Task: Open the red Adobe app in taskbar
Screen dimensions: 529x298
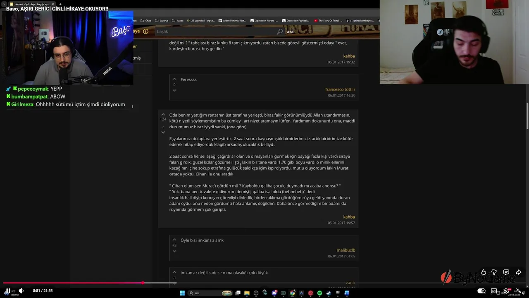Action: 310,293
